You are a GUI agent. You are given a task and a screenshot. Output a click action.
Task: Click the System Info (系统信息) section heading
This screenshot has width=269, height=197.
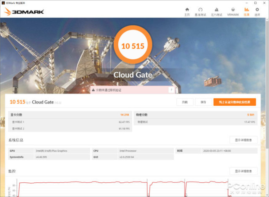tap(16, 140)
